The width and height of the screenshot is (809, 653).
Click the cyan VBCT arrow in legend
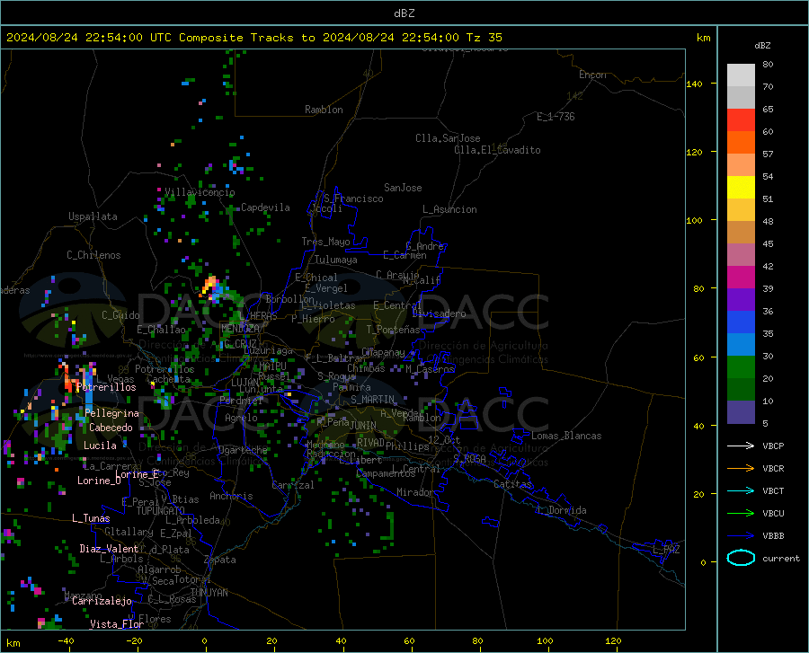741,490
